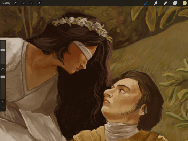Viewport: 188px width, 141px height.
Task: Select the Eraser tool
Action: pyautogui.click(x=165, y=3)
